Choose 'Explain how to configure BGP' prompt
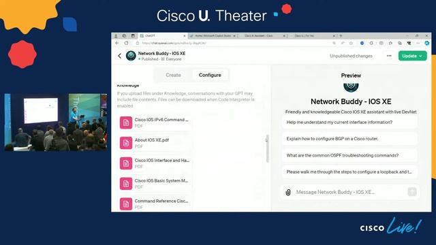Image resolution: width=436 pixels, height=245 pixels. click(349, 139)
